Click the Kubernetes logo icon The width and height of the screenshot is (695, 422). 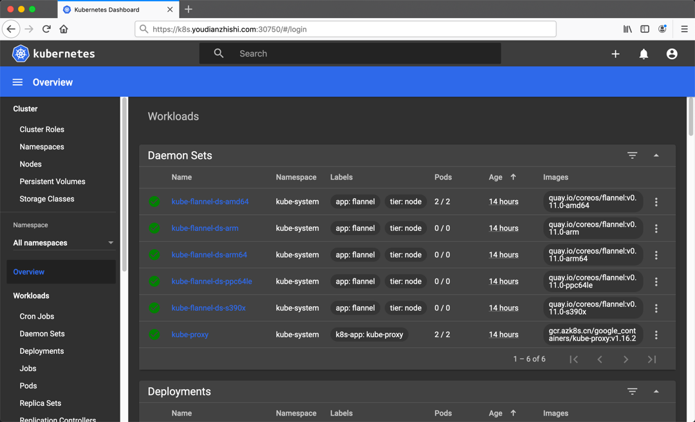[x=21, y=53]
